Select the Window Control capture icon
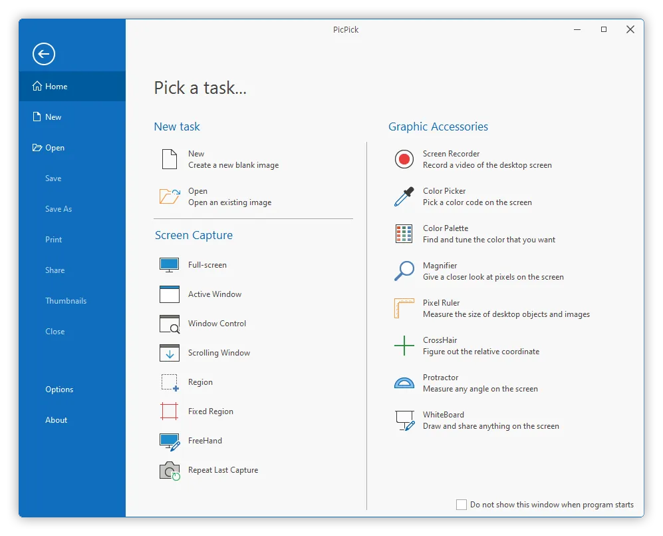Screen dimensions: 663x536 pyautogui.click(x=170, y=324)
